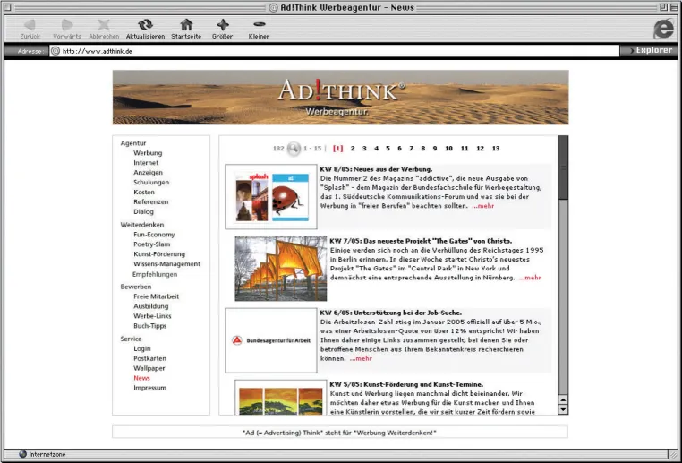Open the Schulungen menu entry
Screen dimensions: 682x463
click(151, 183)
